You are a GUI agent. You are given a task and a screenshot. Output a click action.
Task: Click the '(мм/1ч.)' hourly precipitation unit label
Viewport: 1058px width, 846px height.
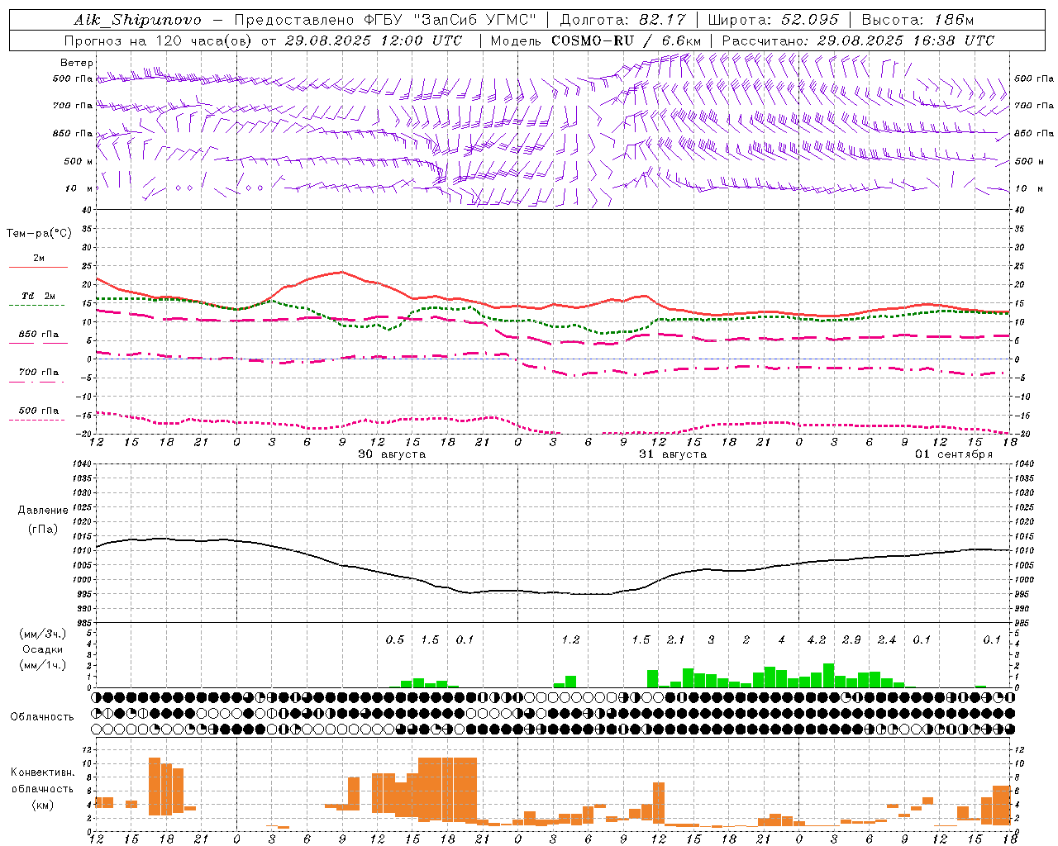coord(42,665)
